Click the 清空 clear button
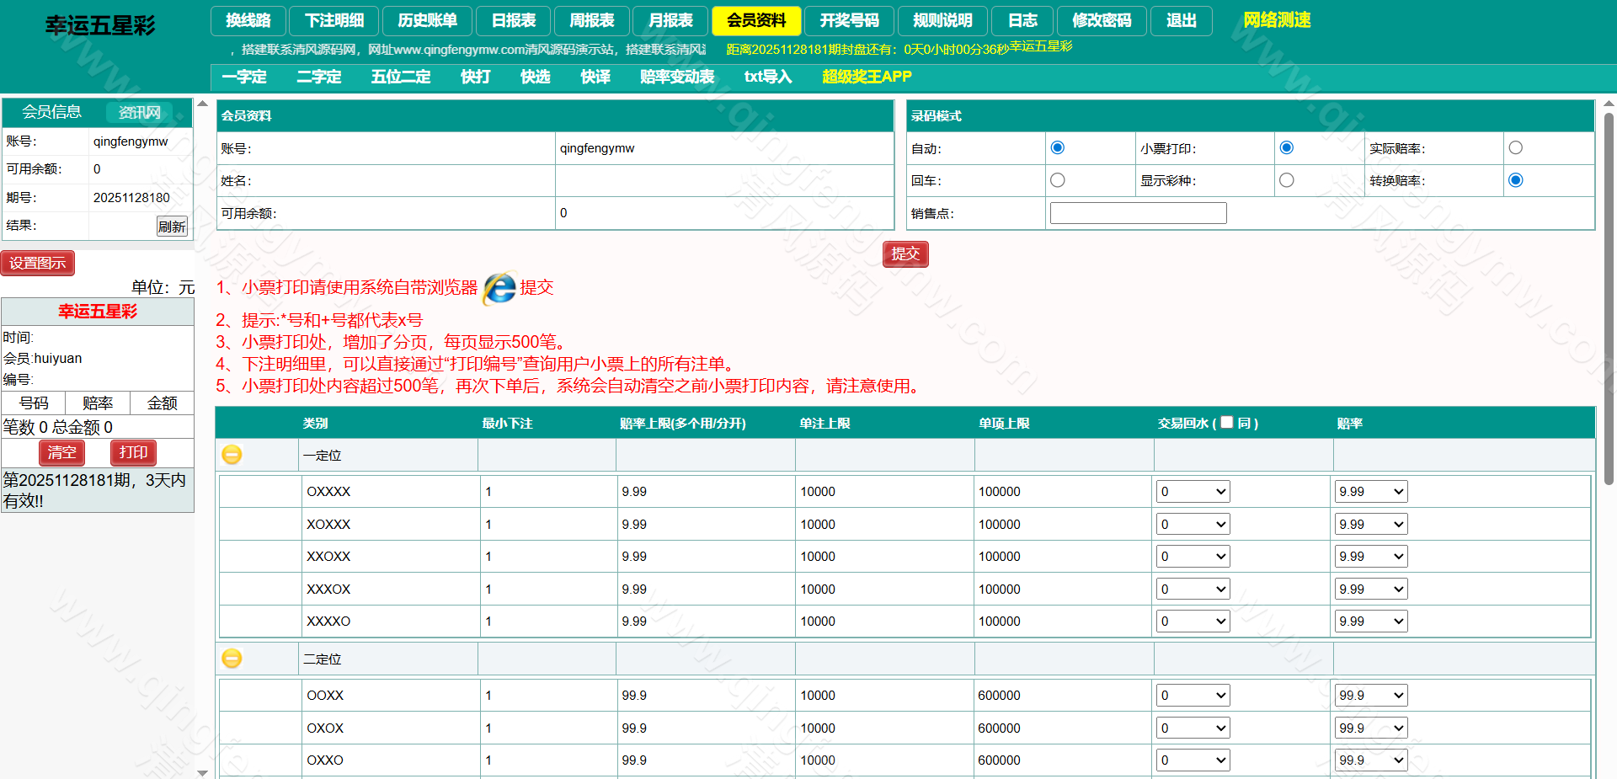Viewport: 1617px width, 779px height. tap(61, 452)
